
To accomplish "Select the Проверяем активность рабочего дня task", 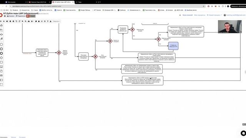I will (123, 30).
